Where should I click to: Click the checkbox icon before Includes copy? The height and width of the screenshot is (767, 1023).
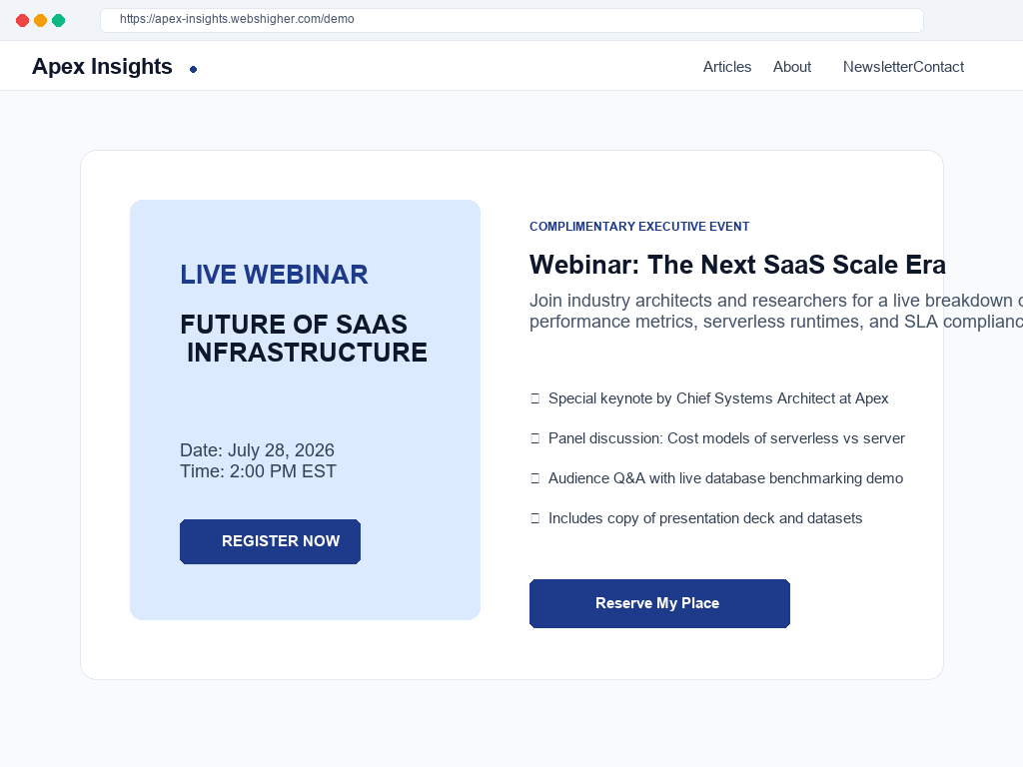coord(535,518)
